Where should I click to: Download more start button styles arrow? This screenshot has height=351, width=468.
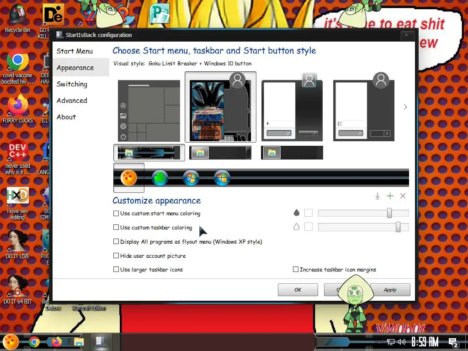point(377,196)
